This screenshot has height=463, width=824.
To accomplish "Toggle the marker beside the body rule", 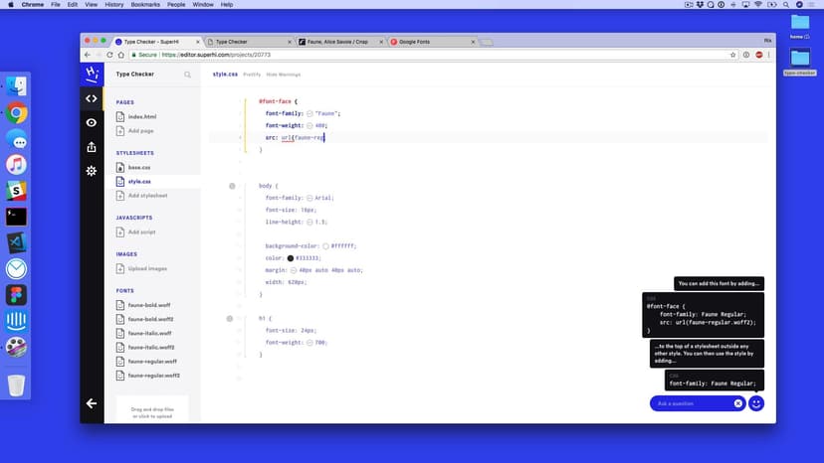I will (x=232, y=186).
